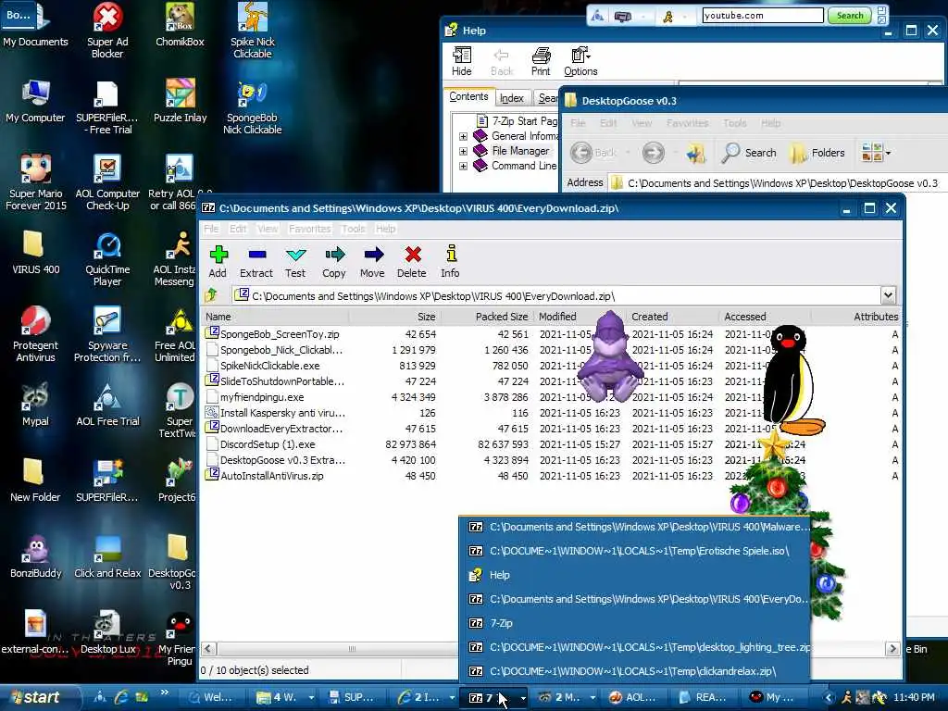The width and height of the screenshot is (948, 711).
Task: Open Info in the 7-Zip toolbar
Action: point(451,261)
